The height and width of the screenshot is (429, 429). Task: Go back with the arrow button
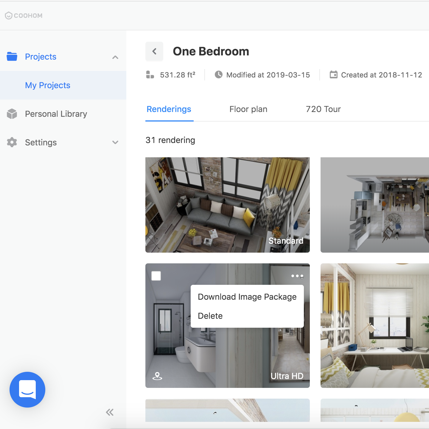[154, 51]
